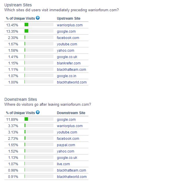Open youtube.com in the Upstream Sites list
The image size is (191, 186).
[67, 44]
